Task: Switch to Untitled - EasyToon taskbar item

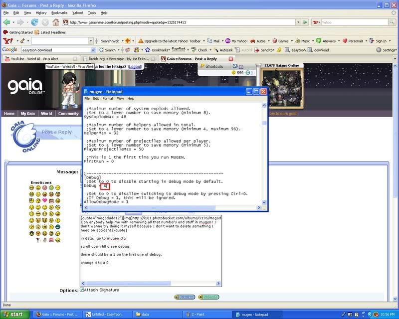Action: click(x=107, y=315)
